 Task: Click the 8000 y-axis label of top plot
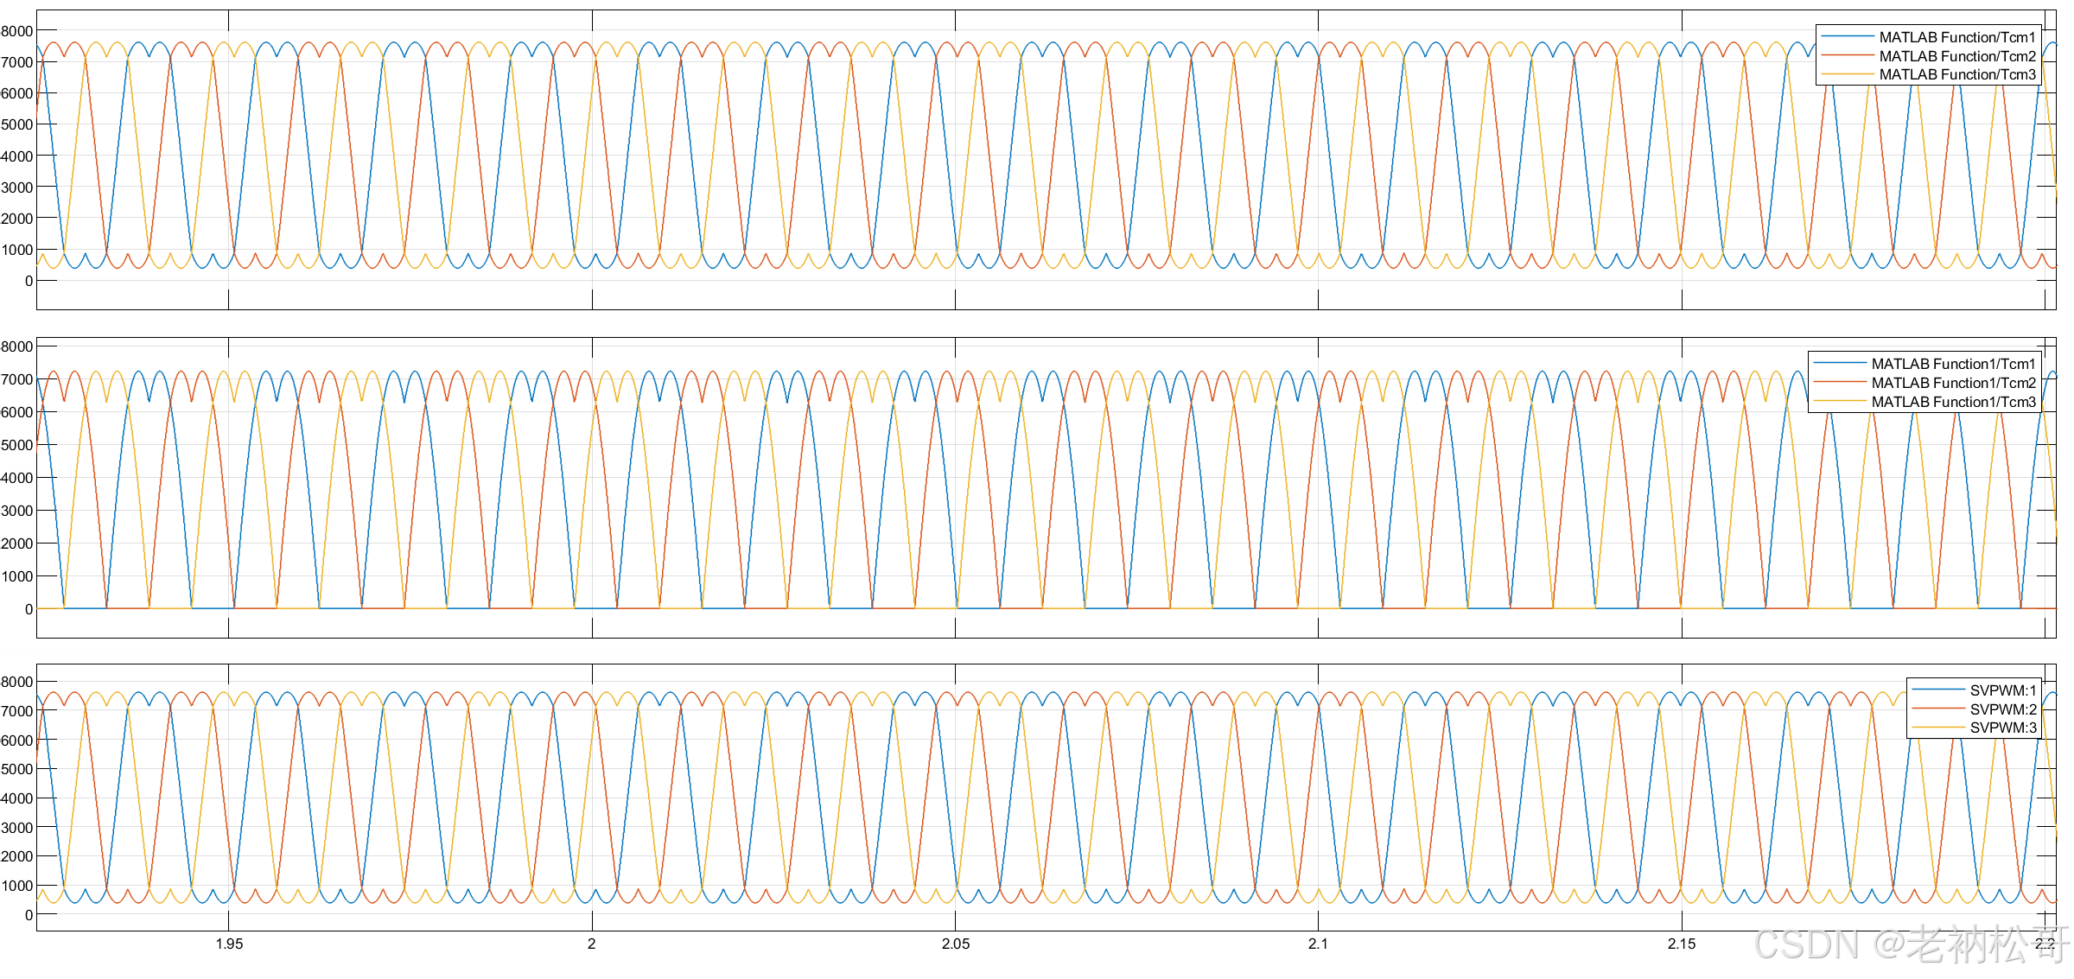16,31
